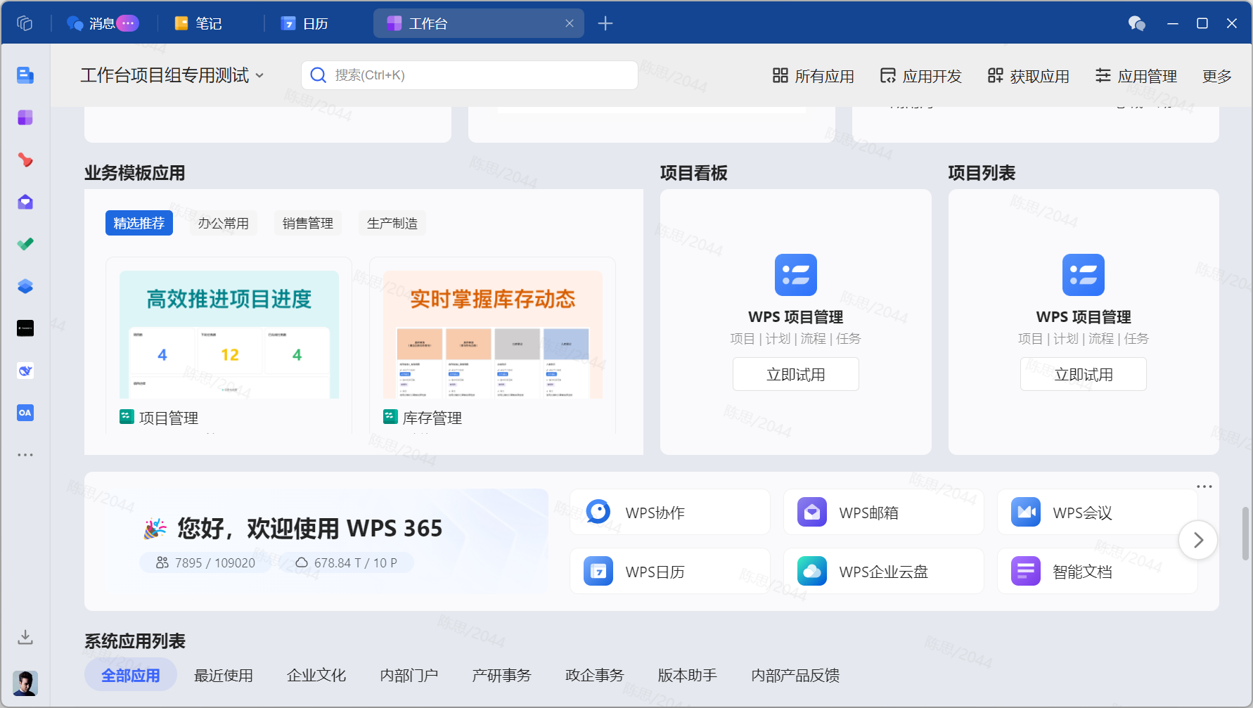Switch to 最近使用 in the system app list
1253x708 pixels.
pyautogui.click(x=224, y=675)
